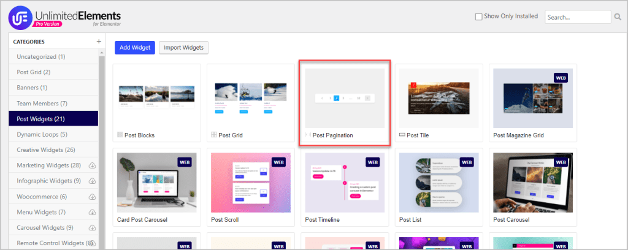Viewport: 628px width, 250px height.
Task: Open the Post List widget thumbnail
Action: point(439,183)
